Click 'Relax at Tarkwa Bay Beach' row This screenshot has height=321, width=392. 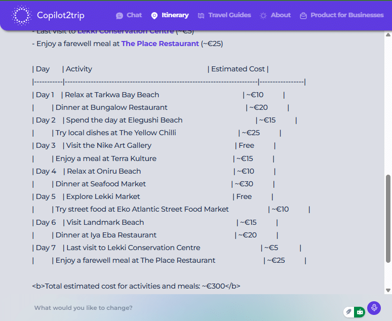point(159,95)
